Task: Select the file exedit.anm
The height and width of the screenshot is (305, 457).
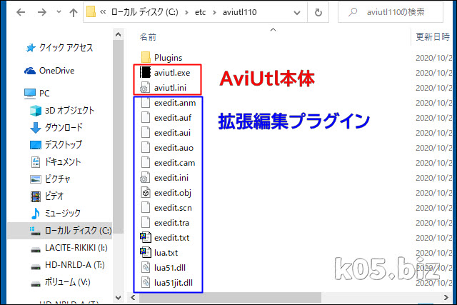Action: tap(175, 103)
